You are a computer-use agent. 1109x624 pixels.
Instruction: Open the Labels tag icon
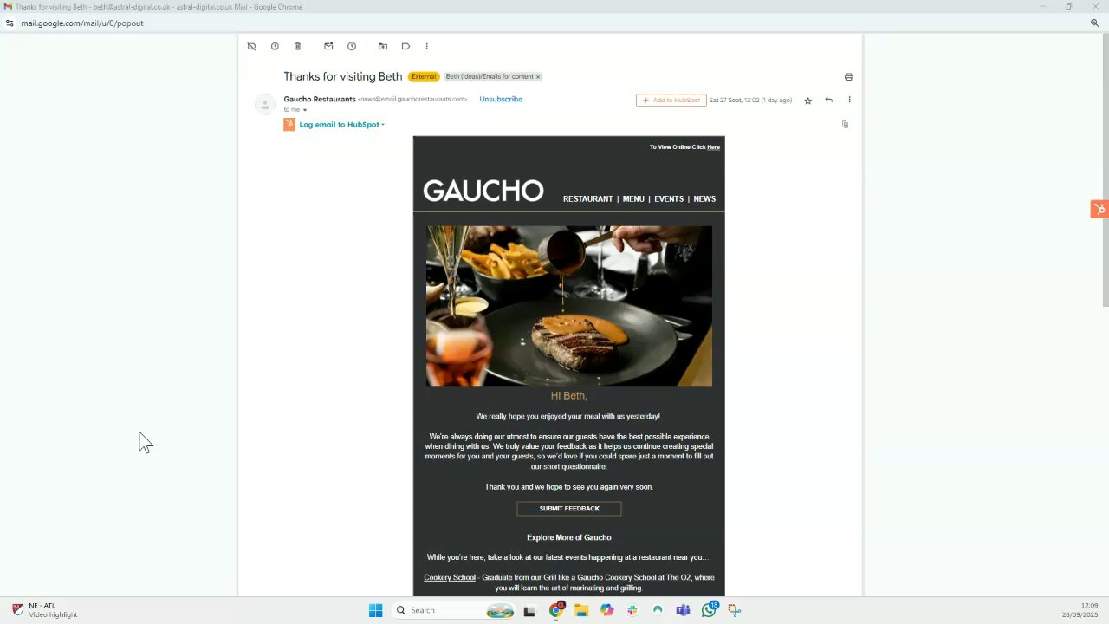pyautogui.click(x=405, y=46)
